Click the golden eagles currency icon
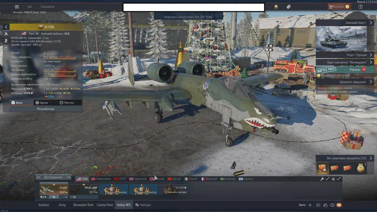Screen dimensions: 377x212 click(276, 7)
